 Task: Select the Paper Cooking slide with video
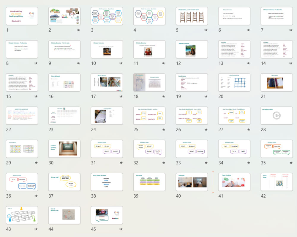pyautogui.click(x=234, y=182)
